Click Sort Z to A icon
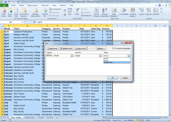The height and width of the screenshot is (122, 171). click(65, 14)
